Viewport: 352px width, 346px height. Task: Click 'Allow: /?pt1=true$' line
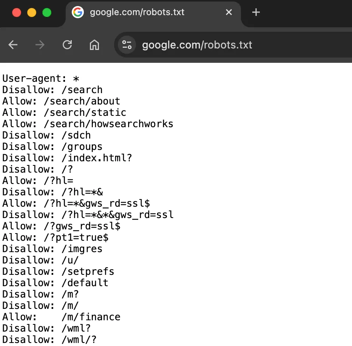(56, 237)
